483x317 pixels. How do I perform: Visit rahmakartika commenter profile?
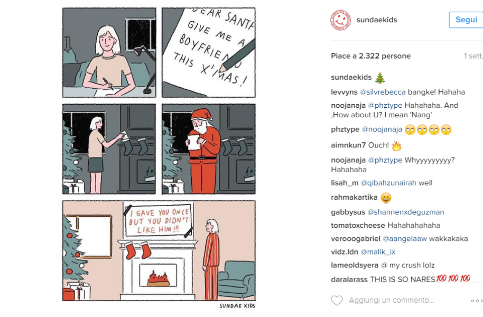pyautogui.click(x=354, y=197)
